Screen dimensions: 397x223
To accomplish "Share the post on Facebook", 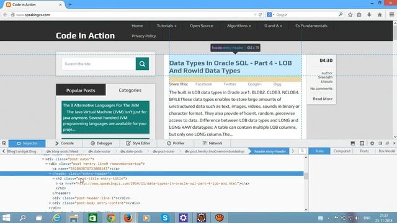I will tap(203, 84).
